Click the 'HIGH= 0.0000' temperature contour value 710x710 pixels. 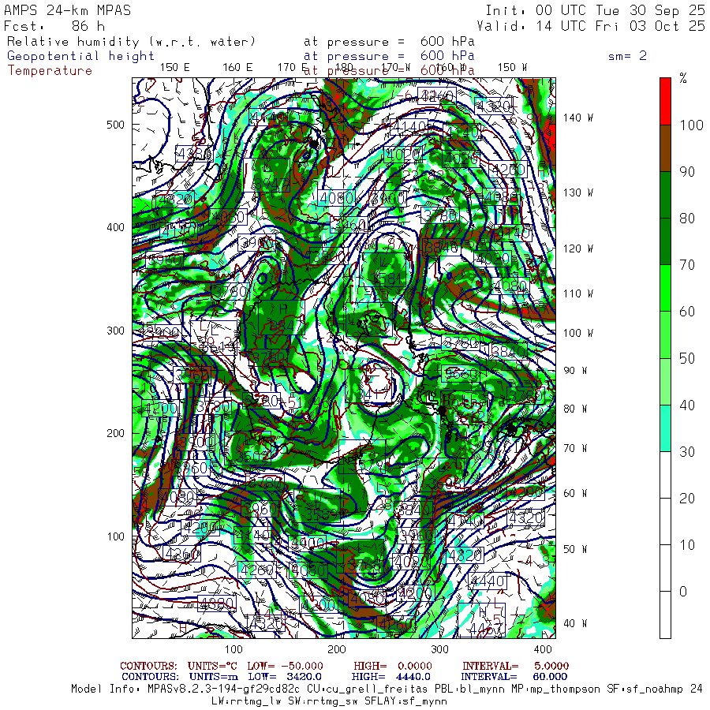coord(393,666)
